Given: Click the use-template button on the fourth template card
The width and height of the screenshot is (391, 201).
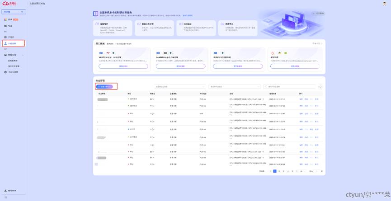Looking at the screenshot, I should pyautogui.click(x=295, y=66).
